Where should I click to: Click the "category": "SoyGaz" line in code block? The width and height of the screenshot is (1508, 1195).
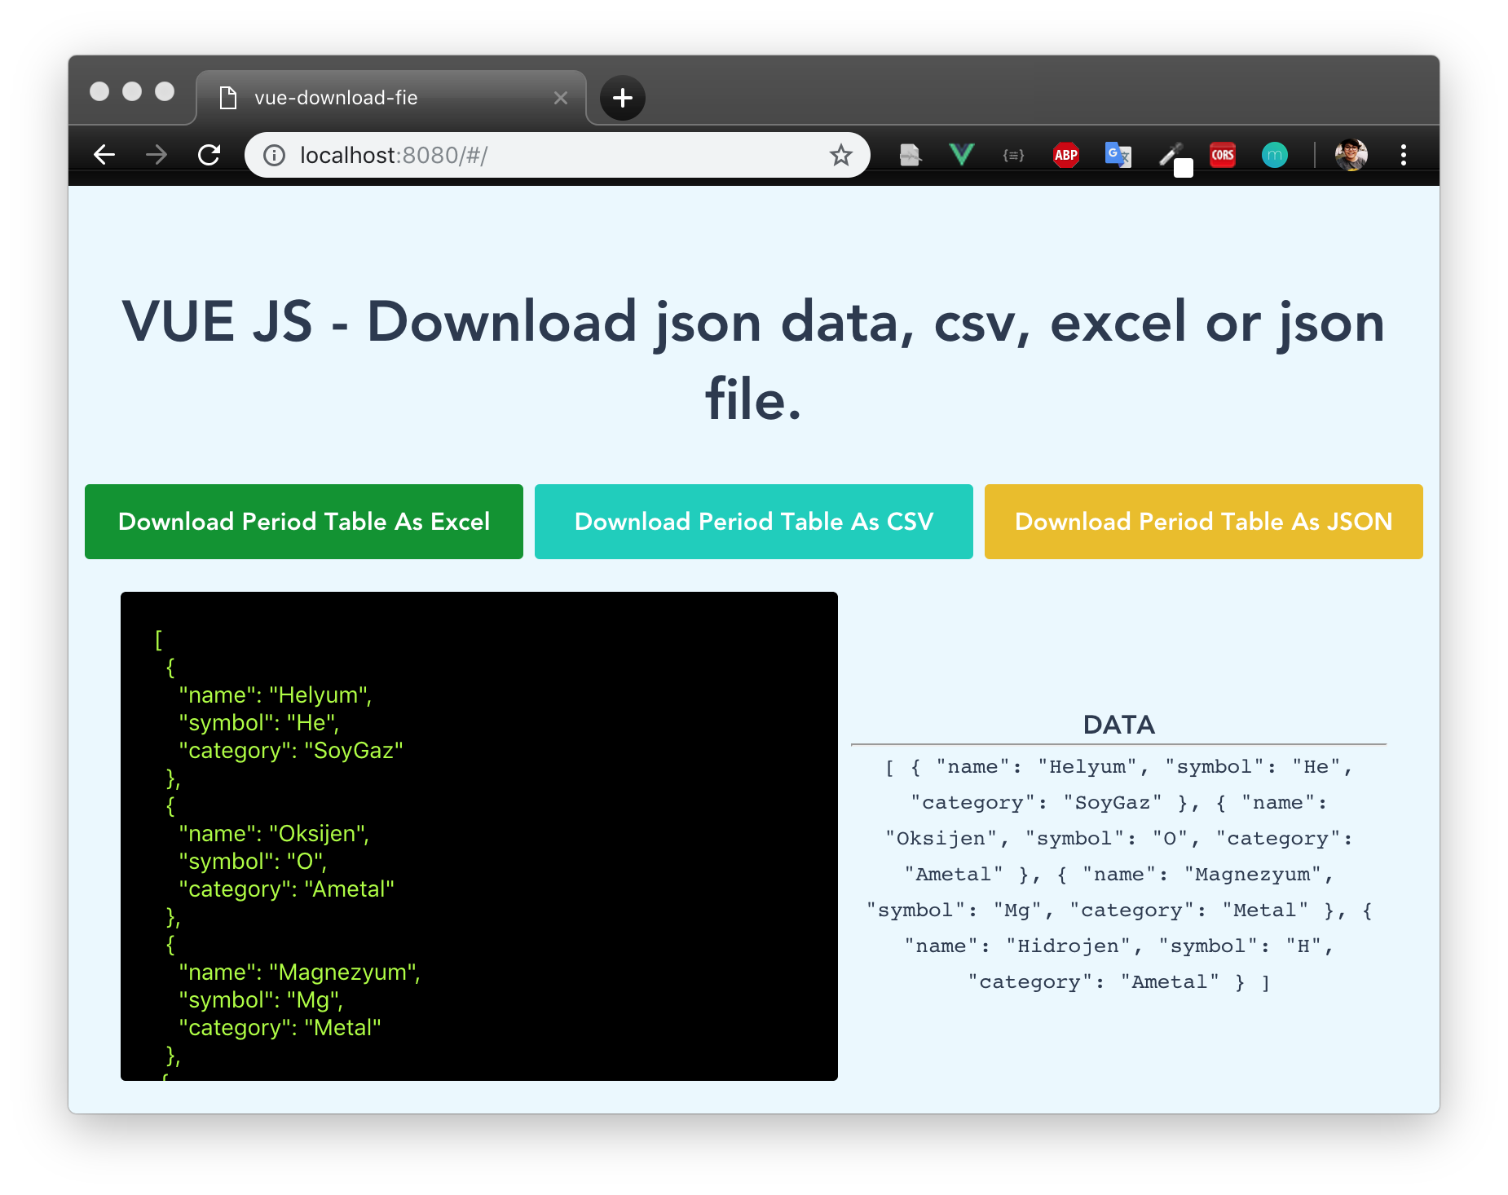pyautogui.click(x=291, y=751)
